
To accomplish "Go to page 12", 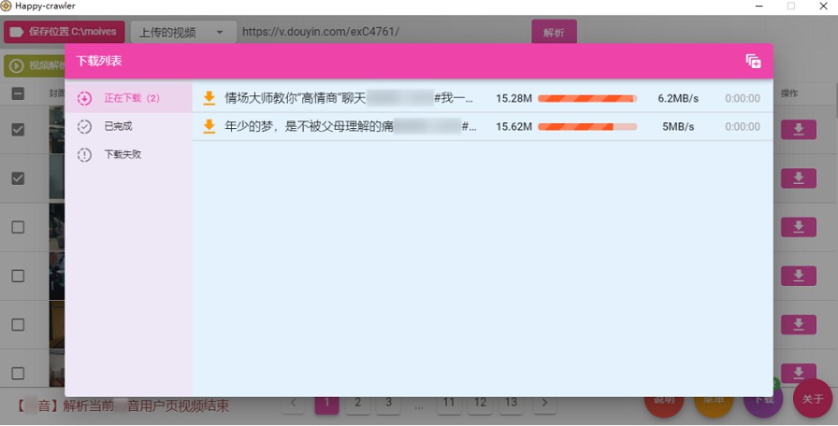I will [x=480, y=403].
